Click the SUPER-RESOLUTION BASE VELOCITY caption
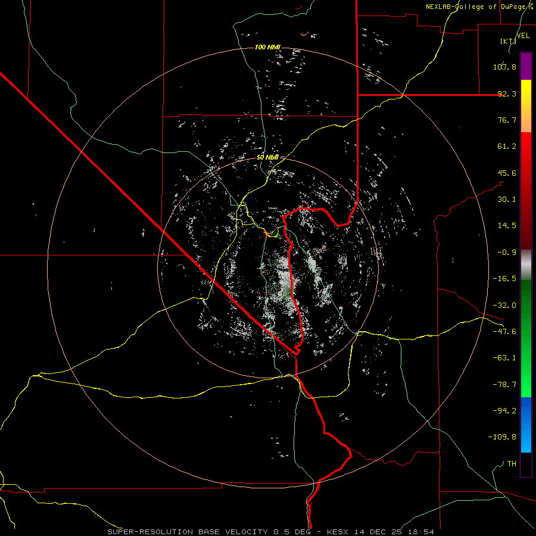536x536 pixels. pos(188,532)
